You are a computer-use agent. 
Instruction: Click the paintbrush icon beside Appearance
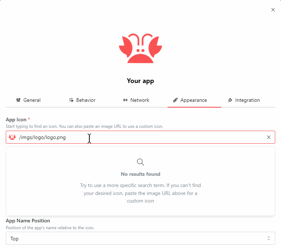click(x=175, y=100)
